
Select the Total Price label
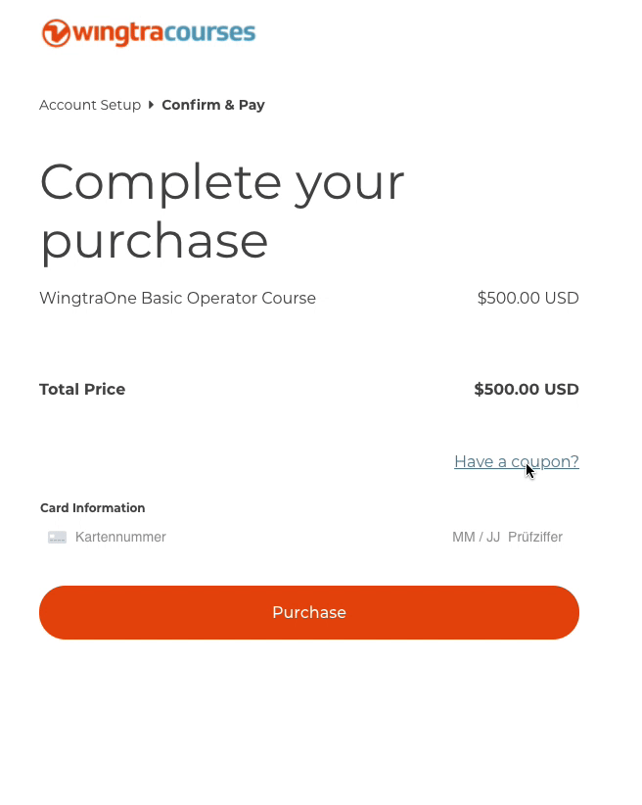[82, 389]
